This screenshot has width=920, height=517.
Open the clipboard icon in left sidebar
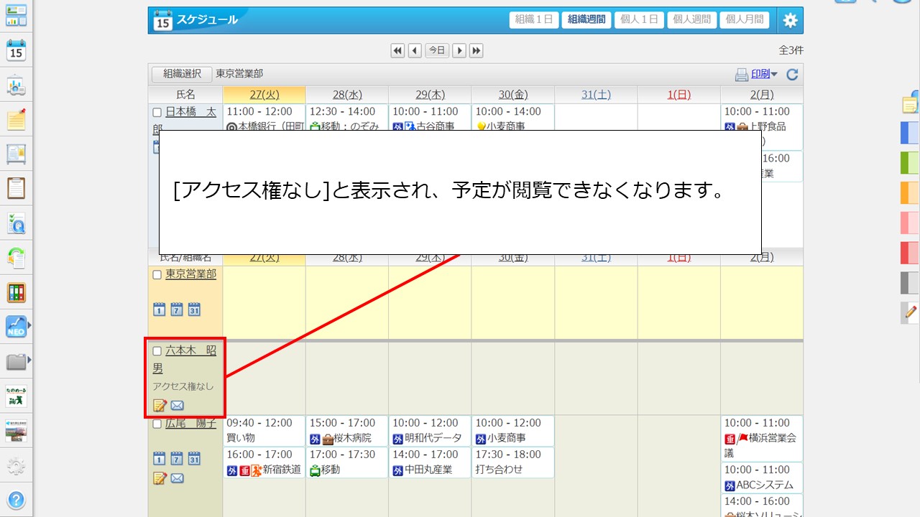pyautogui.click(x=16, y=188)
